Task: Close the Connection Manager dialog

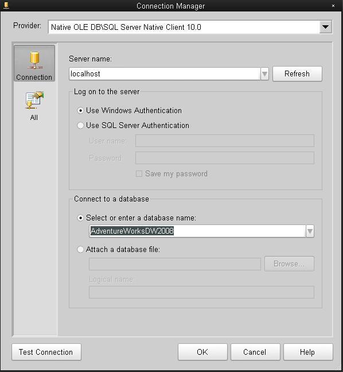Action: [x=333, y=6]
